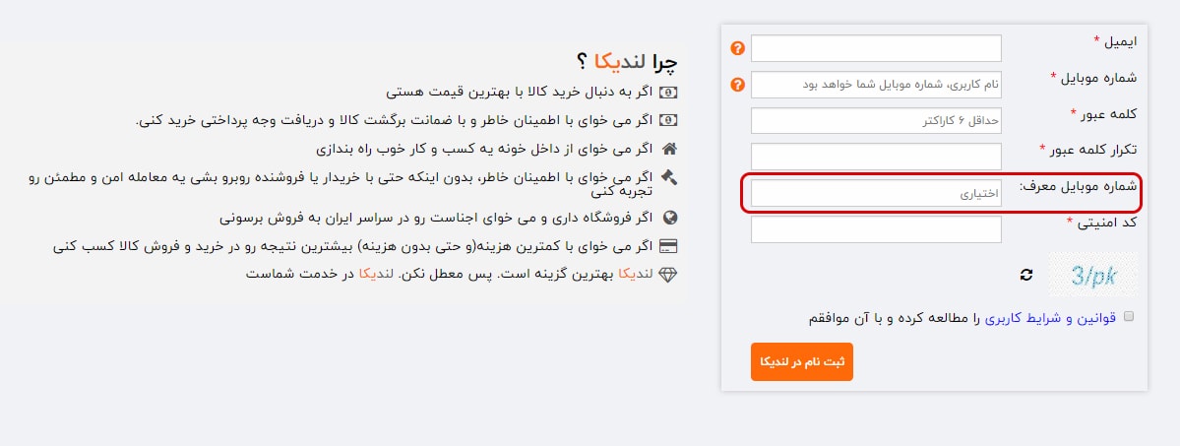Click the home icon in benefits list
This screenshot has height=446, width=1180.
pos(668,149)
